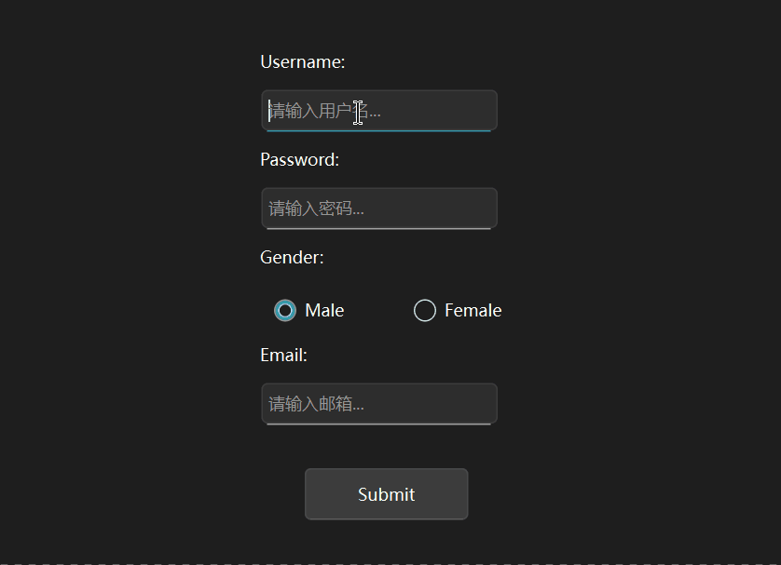
Task: Click the Male radio circle indicator
Action: click(285, 311)
